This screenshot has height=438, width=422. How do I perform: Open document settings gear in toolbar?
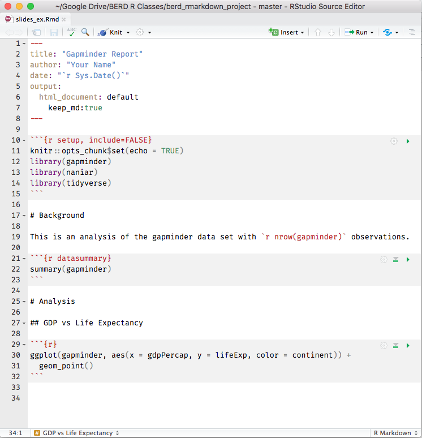pos(140,32)
